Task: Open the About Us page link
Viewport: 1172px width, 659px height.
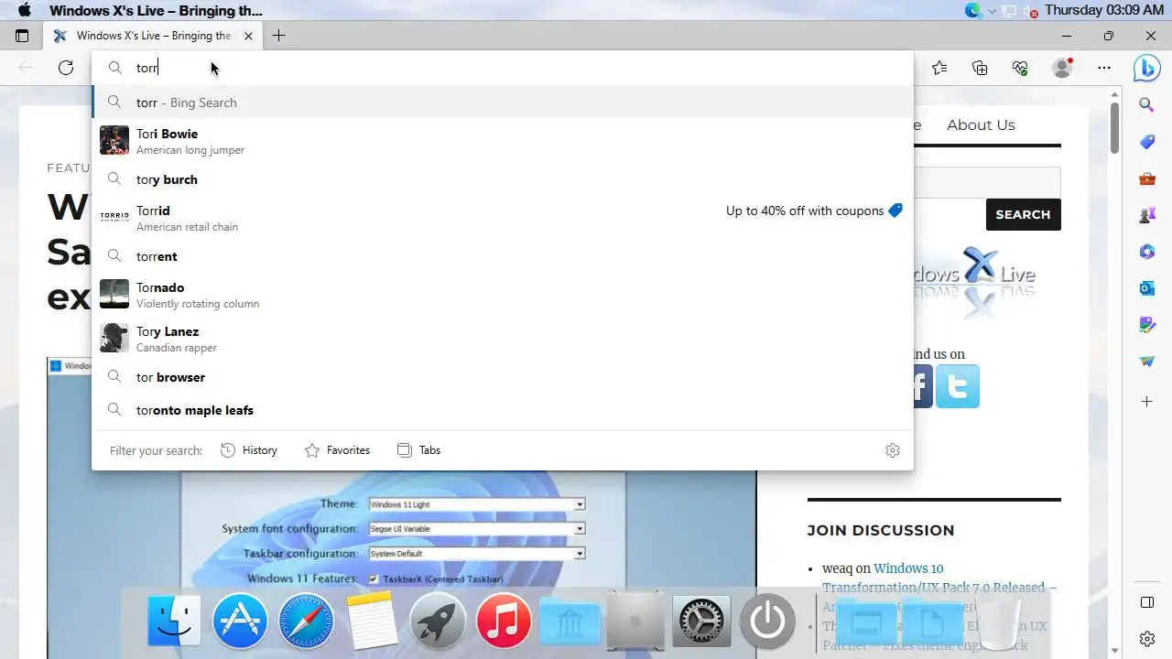Action: (981, 124)
